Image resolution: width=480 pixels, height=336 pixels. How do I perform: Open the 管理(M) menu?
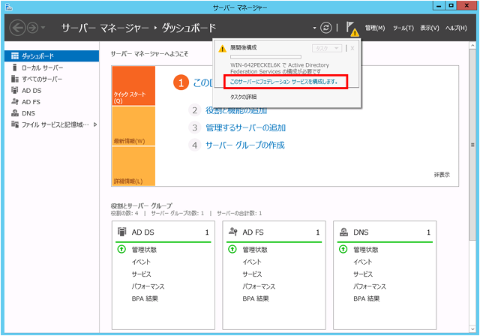375,28
